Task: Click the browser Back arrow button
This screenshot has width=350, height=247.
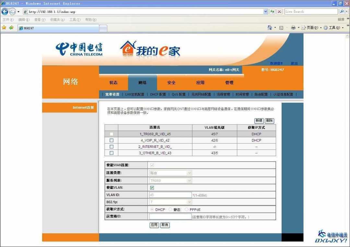Action: [5, 11]
